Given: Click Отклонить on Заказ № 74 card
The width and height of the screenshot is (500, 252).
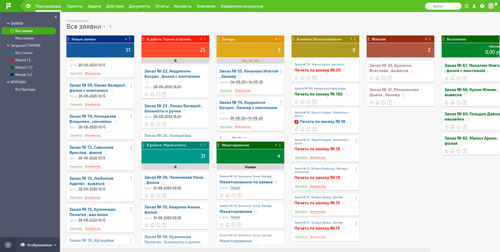Looking at the screenshot, I should point(242,127).
